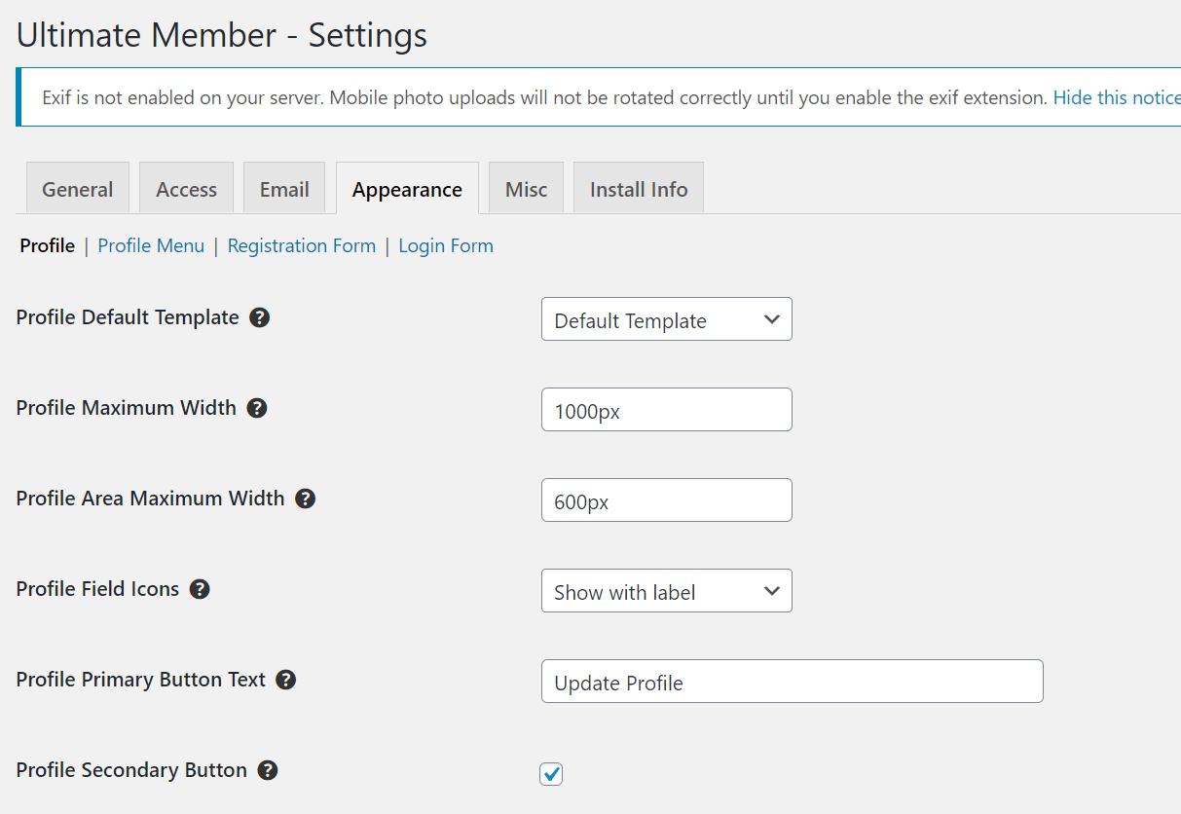
Task: Select the Update Profile text field
Action: click(792, 681)
